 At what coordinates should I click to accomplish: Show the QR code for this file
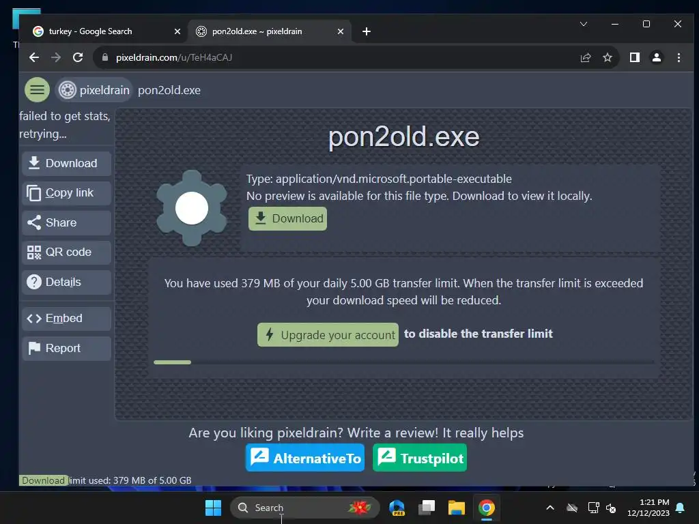[66, 252]
